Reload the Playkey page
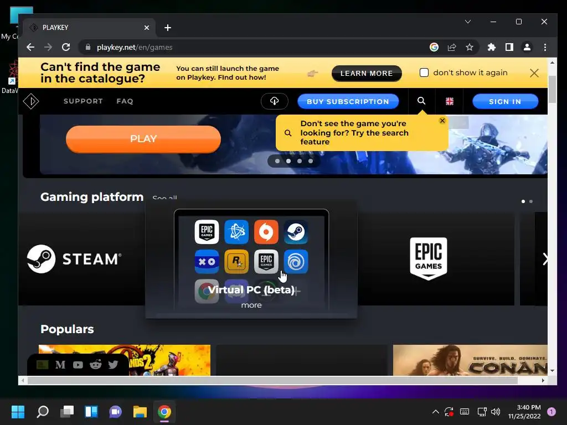The image size is (567, 425). pyautogui.click(x=66, y=48)
